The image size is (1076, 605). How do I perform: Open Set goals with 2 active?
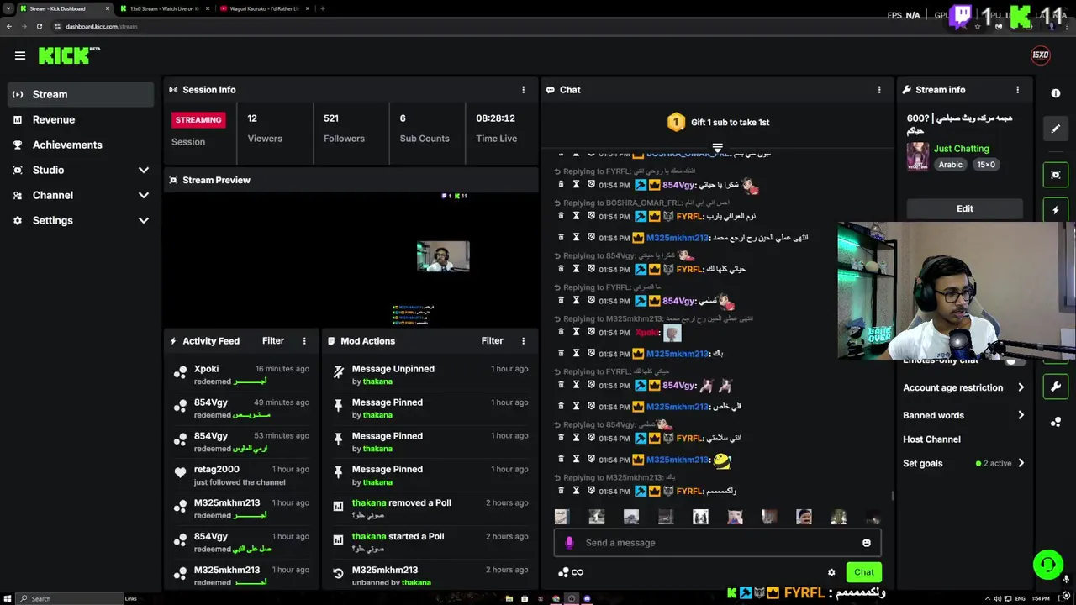[963, 463]
